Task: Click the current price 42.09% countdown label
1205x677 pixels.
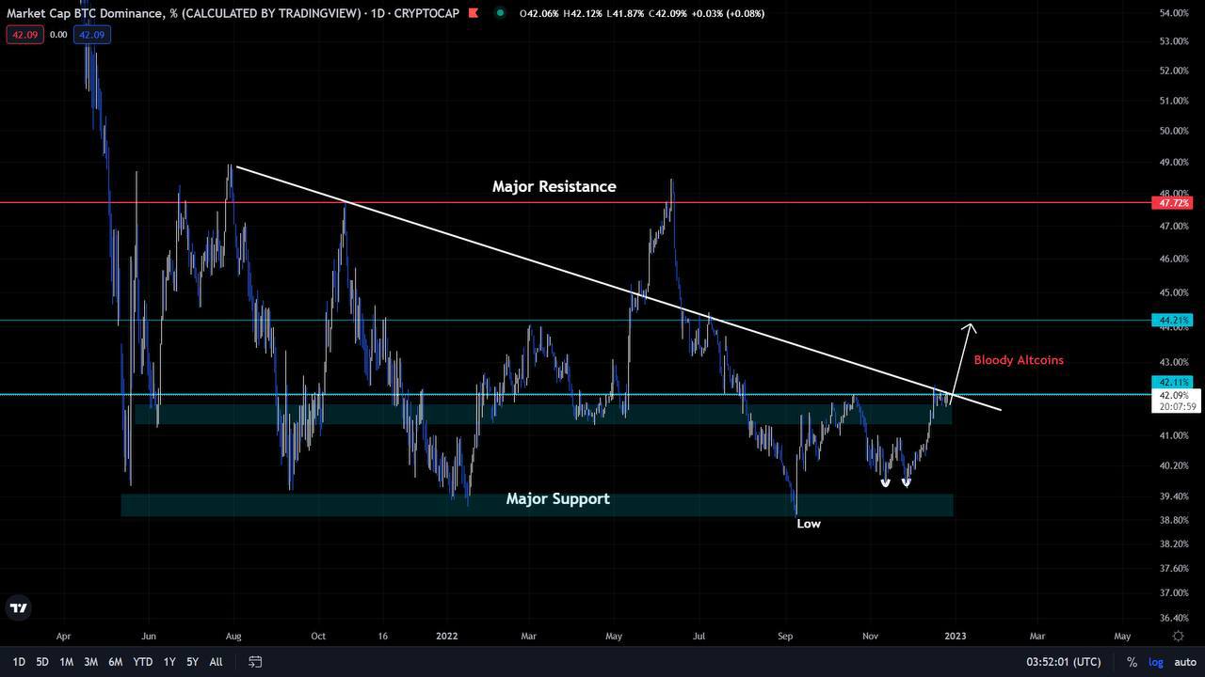Action: click(1176, 401)
